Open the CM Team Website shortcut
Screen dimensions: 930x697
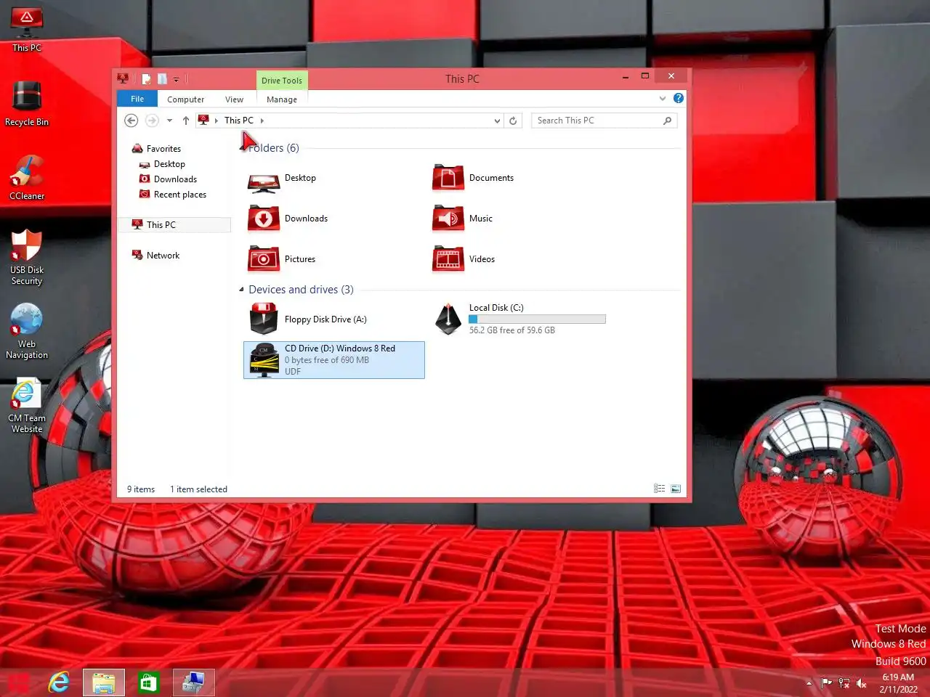(x=27, y=406)
